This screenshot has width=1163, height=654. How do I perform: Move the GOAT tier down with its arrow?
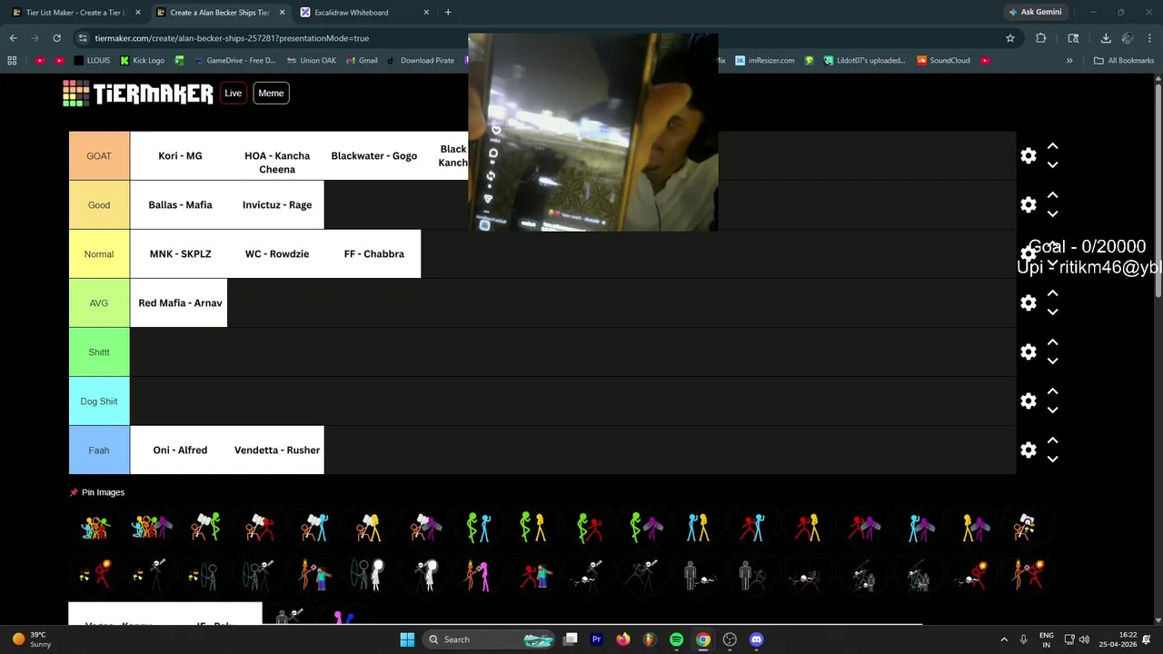(1052, 165)
